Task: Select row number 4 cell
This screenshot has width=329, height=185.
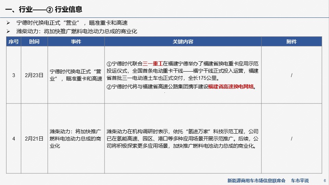Action: (14, 139)
